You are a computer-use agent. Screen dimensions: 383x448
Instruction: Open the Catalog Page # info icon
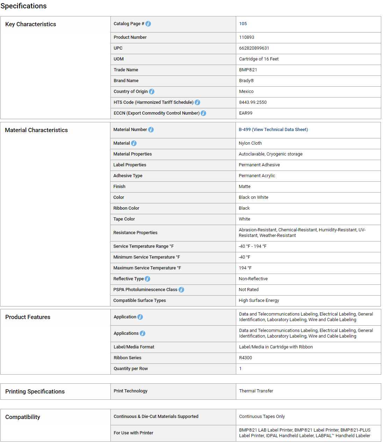coord(148,24)
